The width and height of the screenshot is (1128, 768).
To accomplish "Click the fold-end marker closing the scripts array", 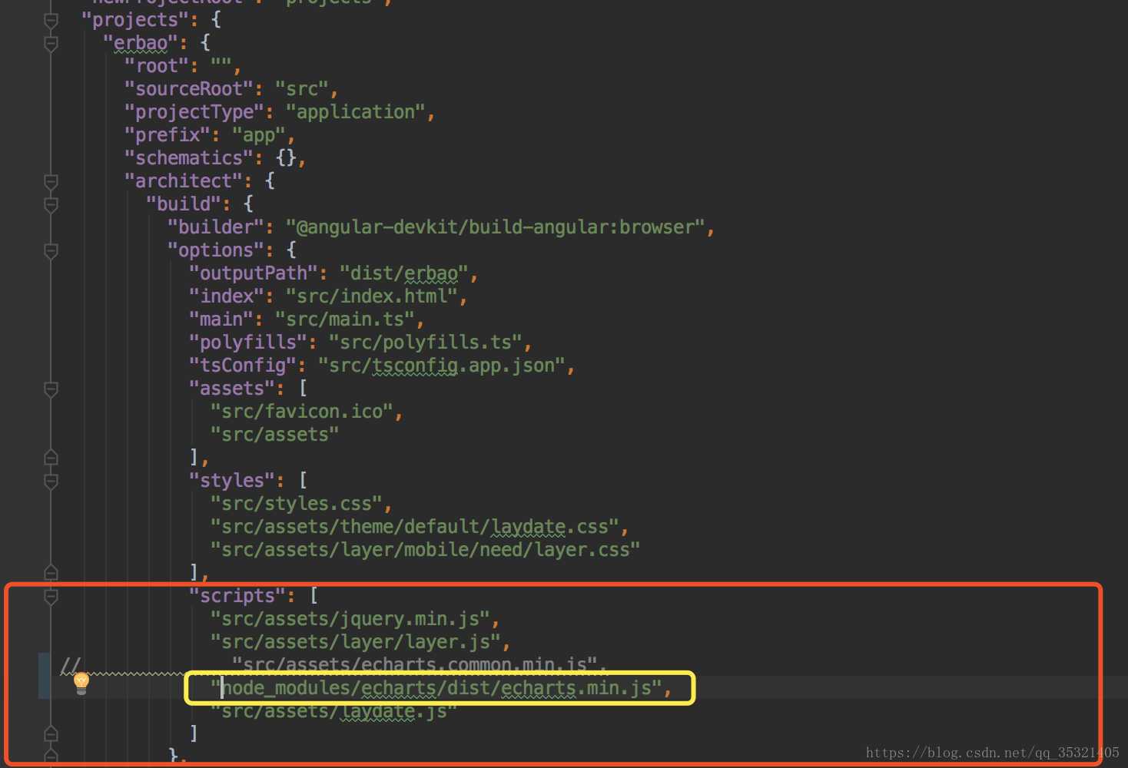I will [x=51, y=733].
